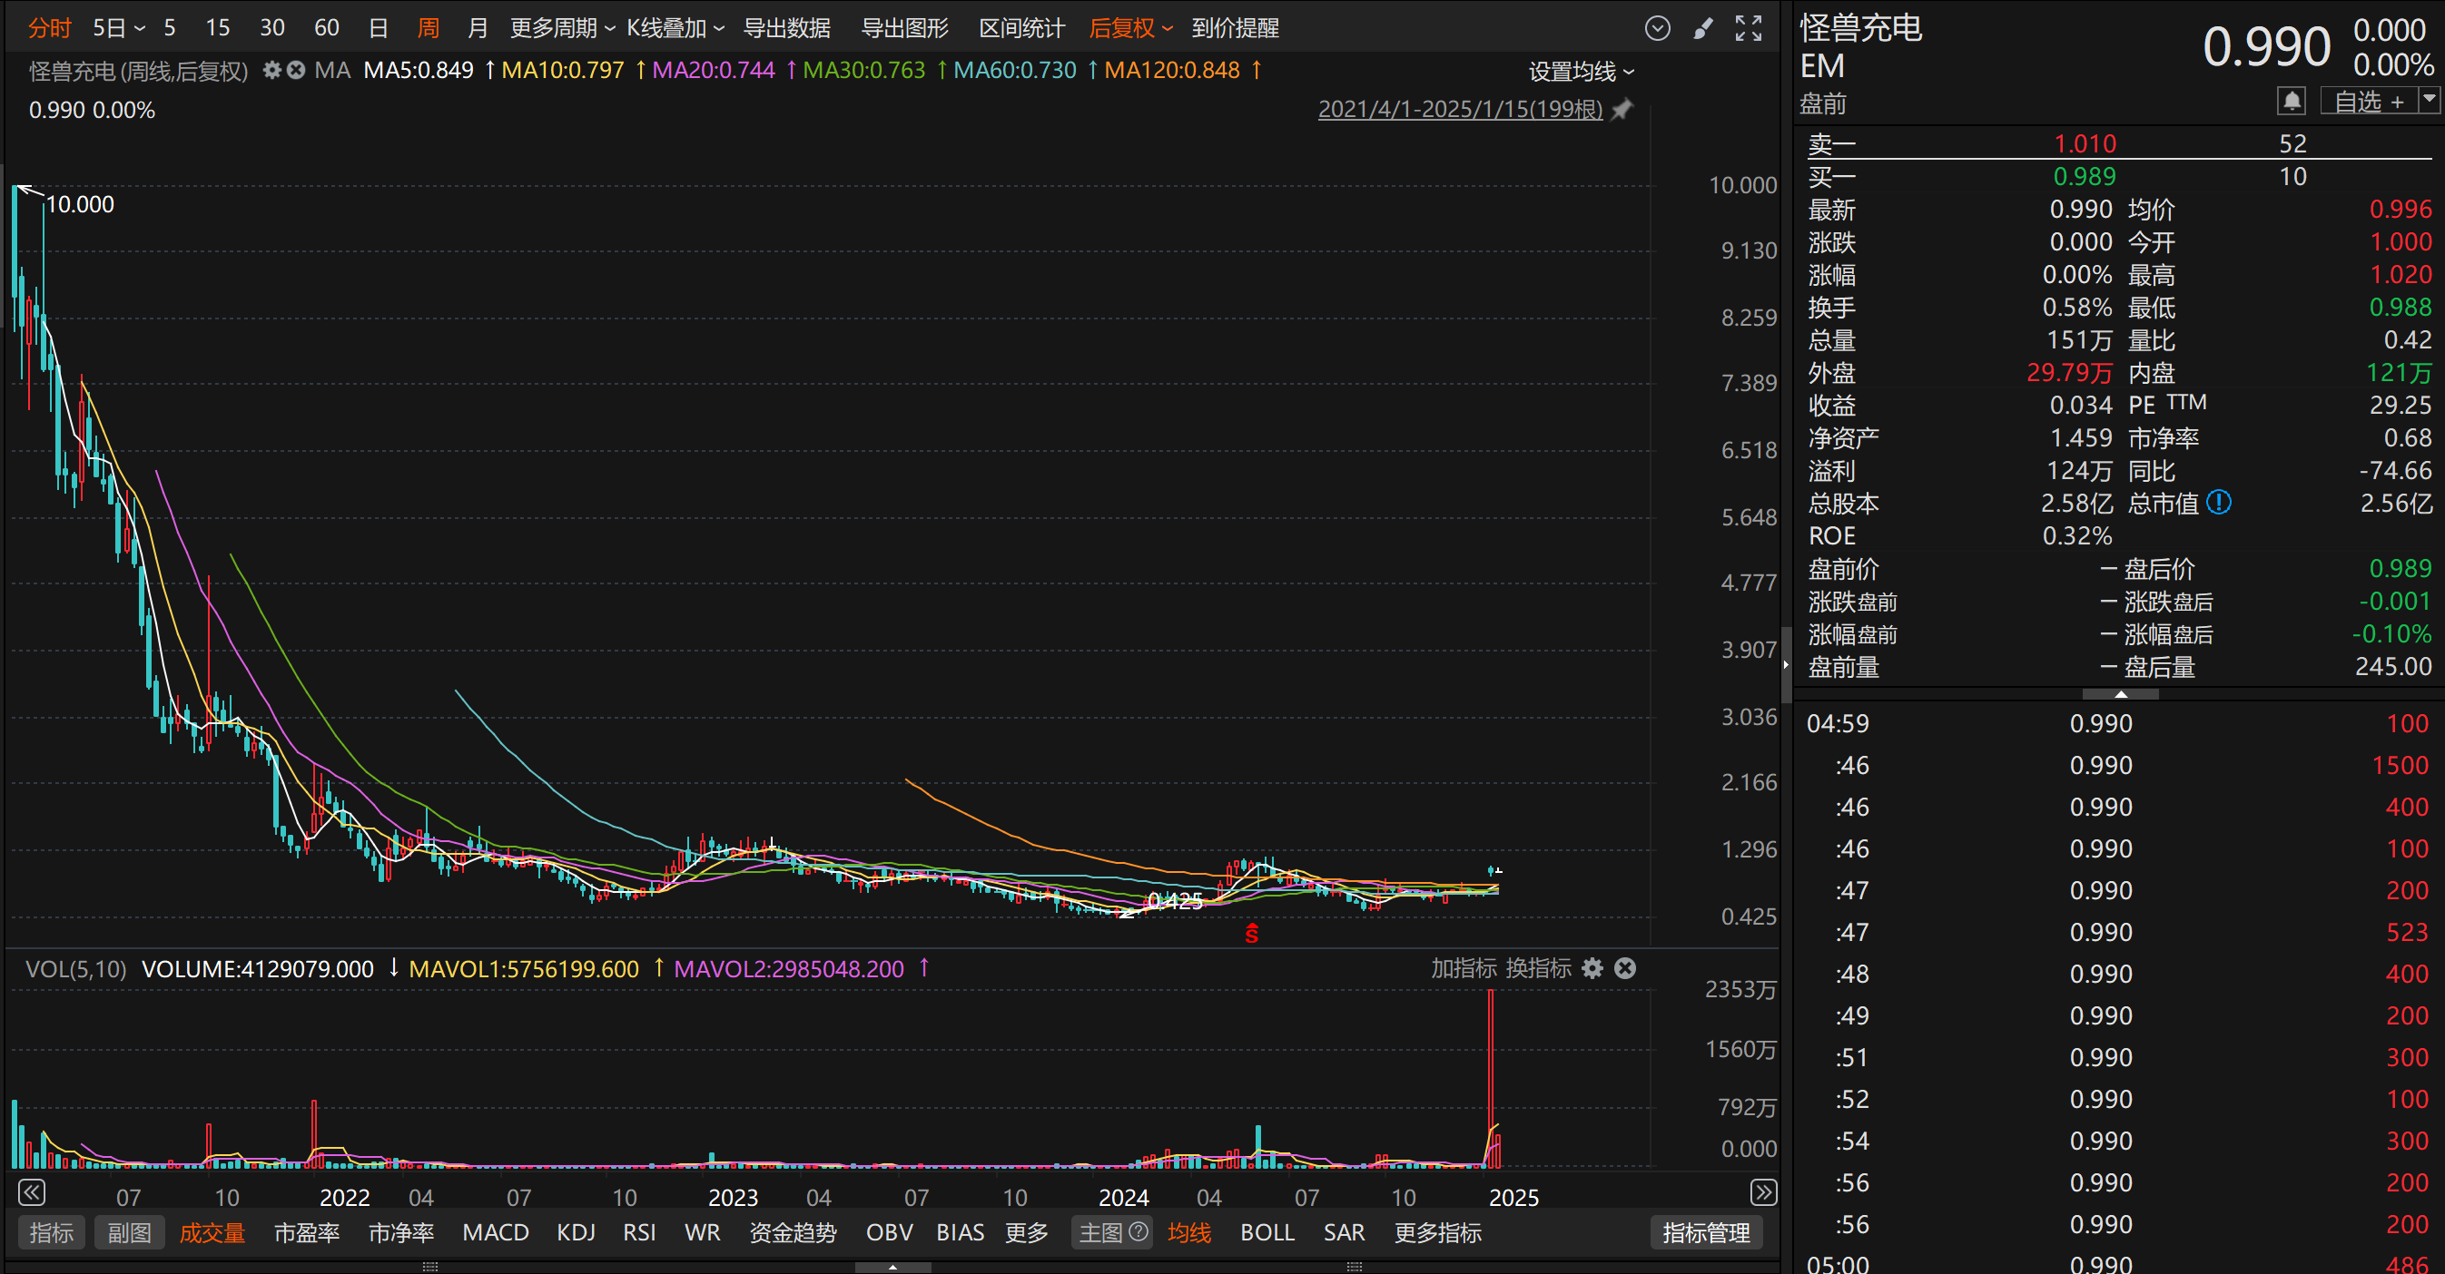Click the main chart help question icon
This screenshot has width=2445, height=1274.
(1138, 1231)
